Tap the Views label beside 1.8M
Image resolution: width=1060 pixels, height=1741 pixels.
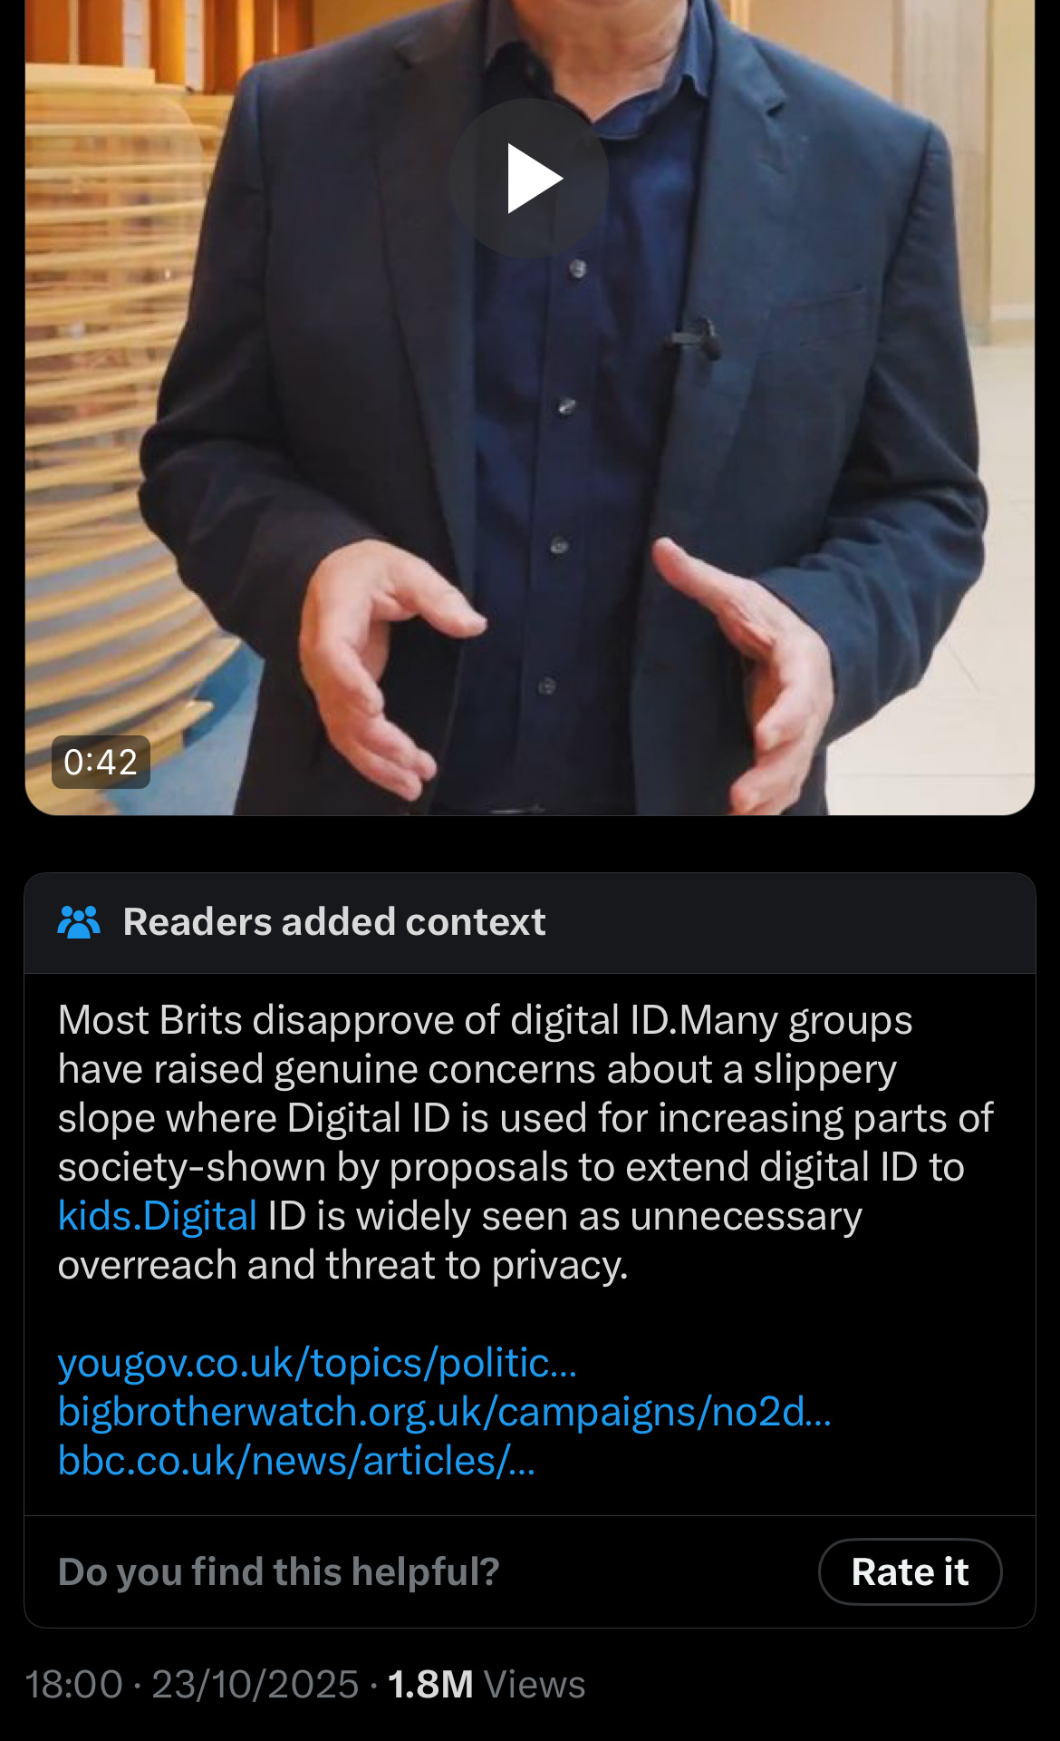click(x=535, y=1684)
